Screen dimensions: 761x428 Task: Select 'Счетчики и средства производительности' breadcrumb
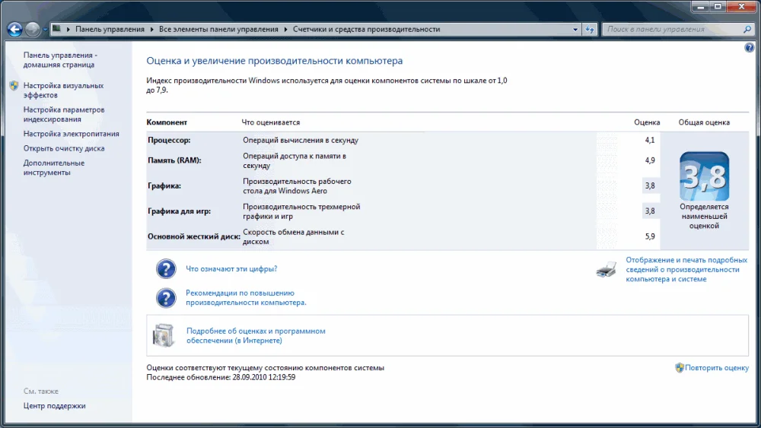[x=367, y=29]
